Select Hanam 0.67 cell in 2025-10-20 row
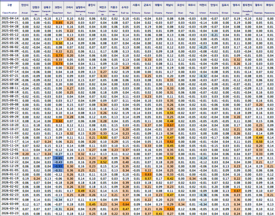 pos(170,125)
